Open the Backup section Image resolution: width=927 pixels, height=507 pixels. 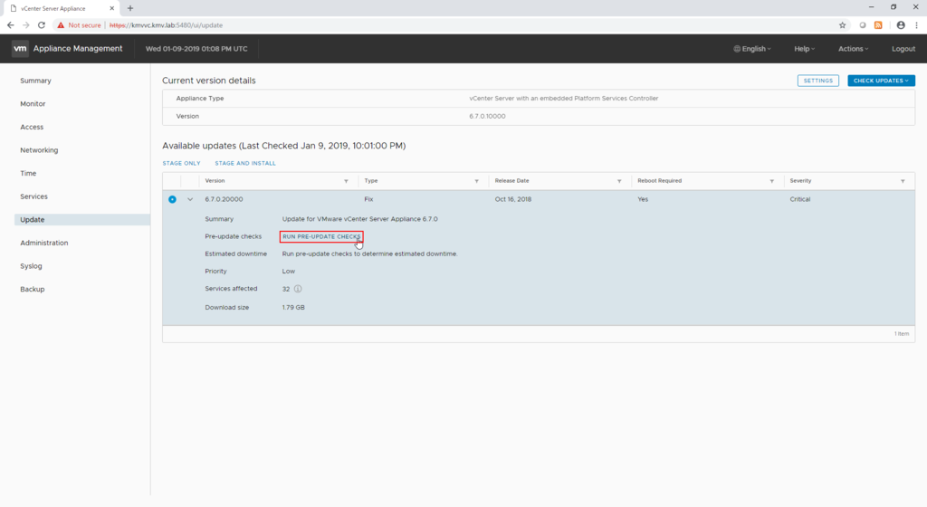click(x=32, y=289)
